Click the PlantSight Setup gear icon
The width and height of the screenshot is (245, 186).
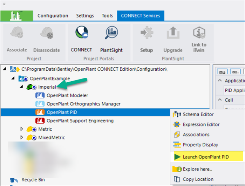coord(146,34)
